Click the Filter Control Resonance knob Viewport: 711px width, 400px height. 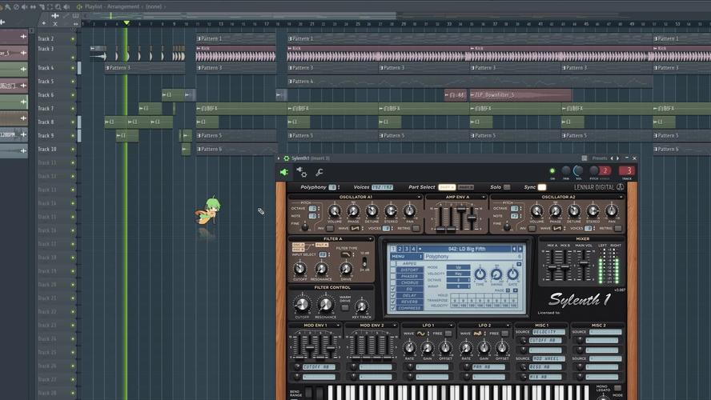(x=325, y=305)
